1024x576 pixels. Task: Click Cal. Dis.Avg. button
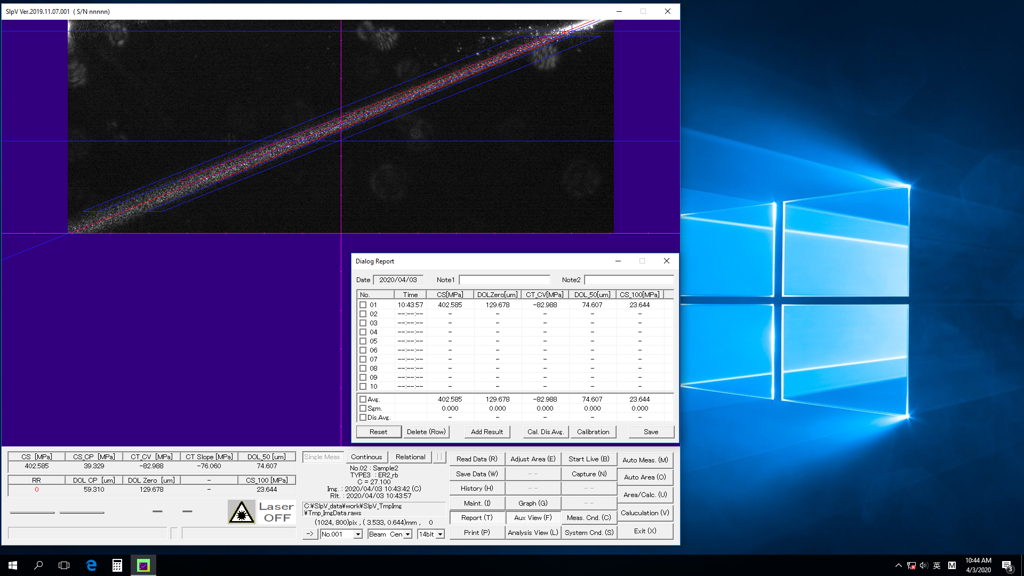[546, 432]
